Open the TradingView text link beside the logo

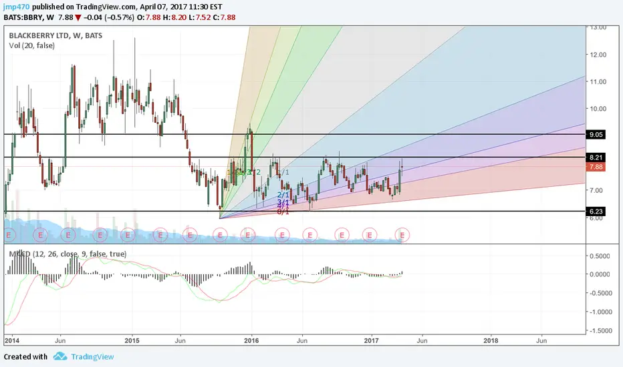click(92, 357)
